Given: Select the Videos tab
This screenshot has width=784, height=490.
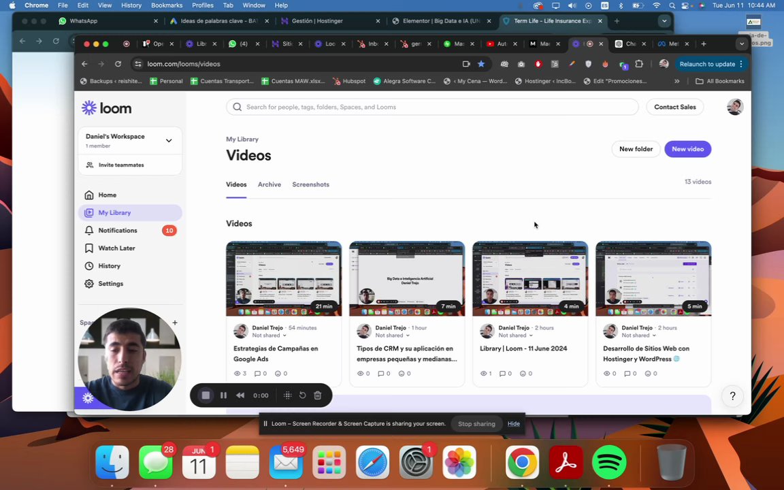Looking at the screenshot, I should tap(236, 184).
